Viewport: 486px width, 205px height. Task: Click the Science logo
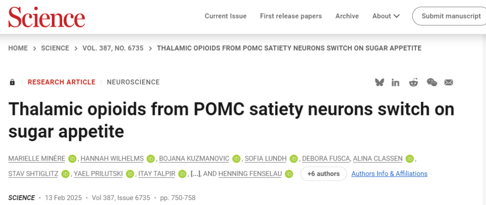click(46, 17)
